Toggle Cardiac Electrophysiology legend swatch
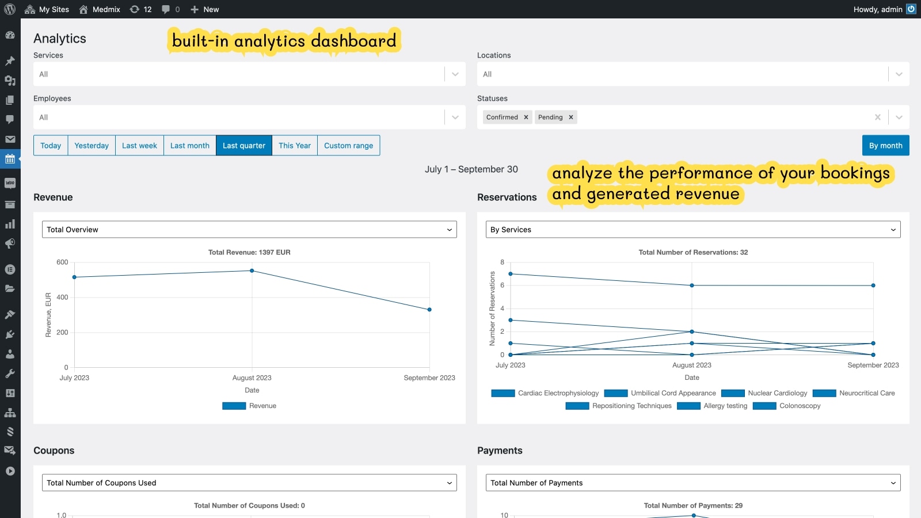 503,393
